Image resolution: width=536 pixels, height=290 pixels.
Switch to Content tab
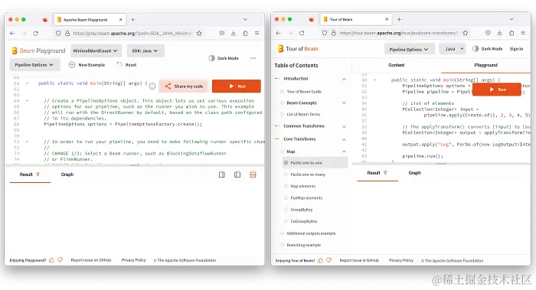[x=396, y=65]
